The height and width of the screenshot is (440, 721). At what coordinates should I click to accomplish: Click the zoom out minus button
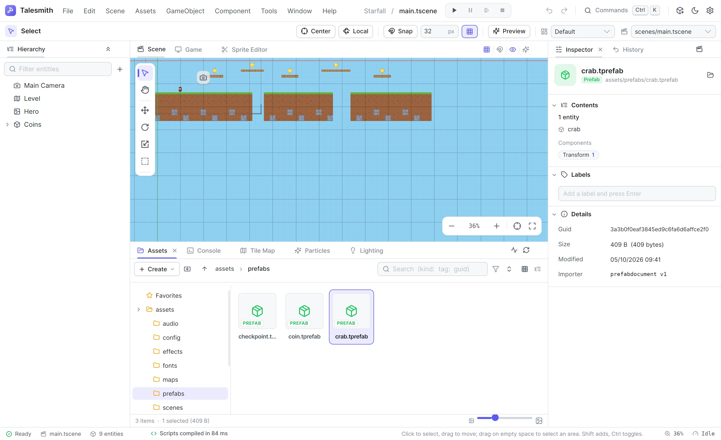[x=452, y=226]
